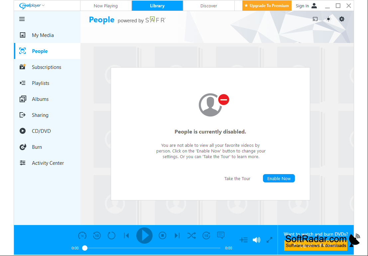Switch to the Discover tab
This screenshot has width=368, height=256.
[x=209, y=6]
